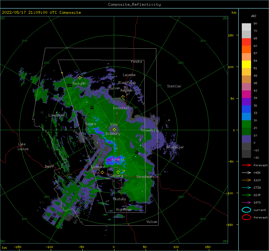Viewport: 269px width, 251px height.
Task: Click the Innisfail label
Action: 121,108
